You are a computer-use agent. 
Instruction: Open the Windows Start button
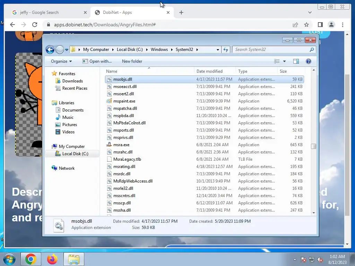9,259
